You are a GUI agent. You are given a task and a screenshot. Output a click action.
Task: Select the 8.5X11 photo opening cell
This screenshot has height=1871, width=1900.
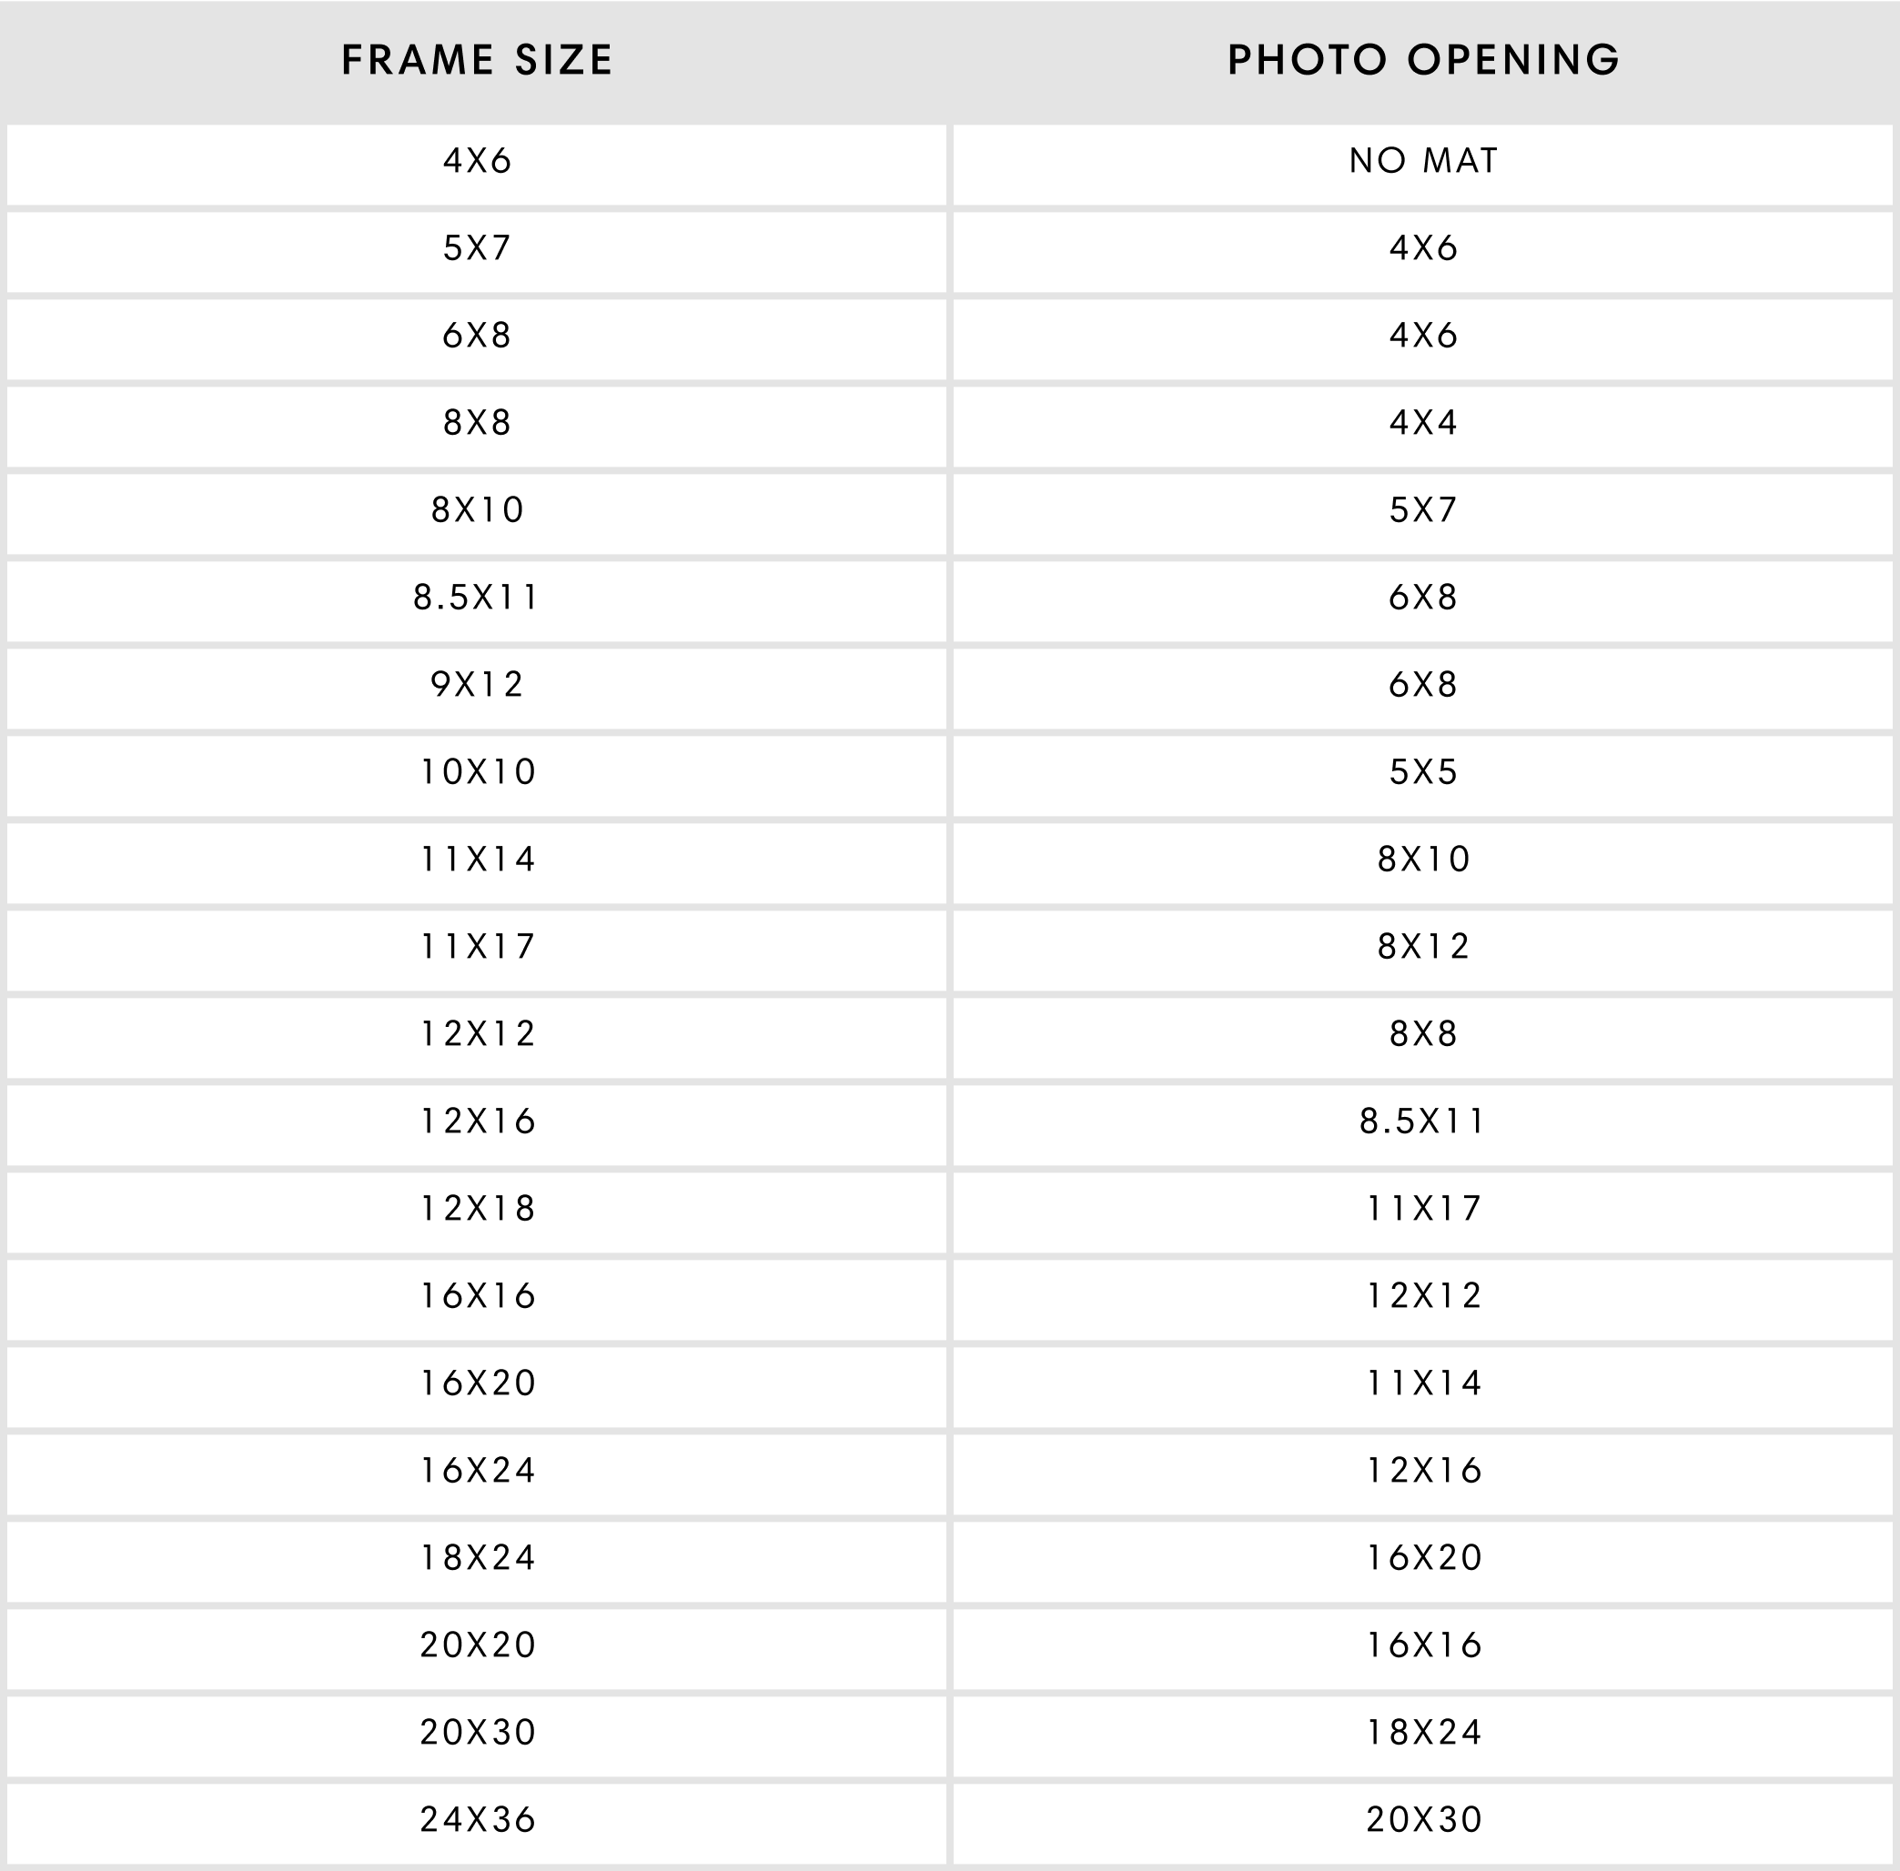(1422, 1125)
